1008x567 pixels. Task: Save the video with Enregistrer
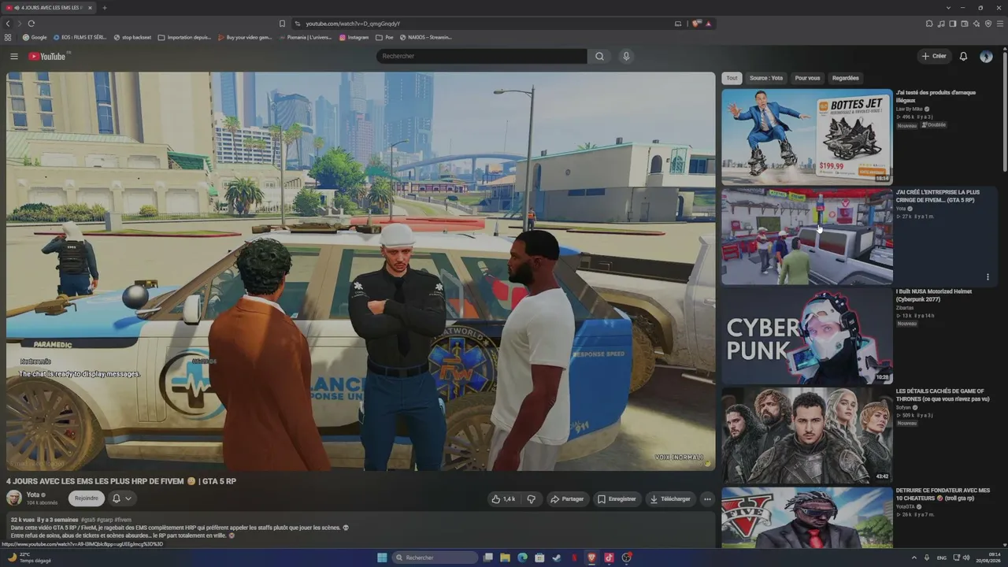pos(617,498)
